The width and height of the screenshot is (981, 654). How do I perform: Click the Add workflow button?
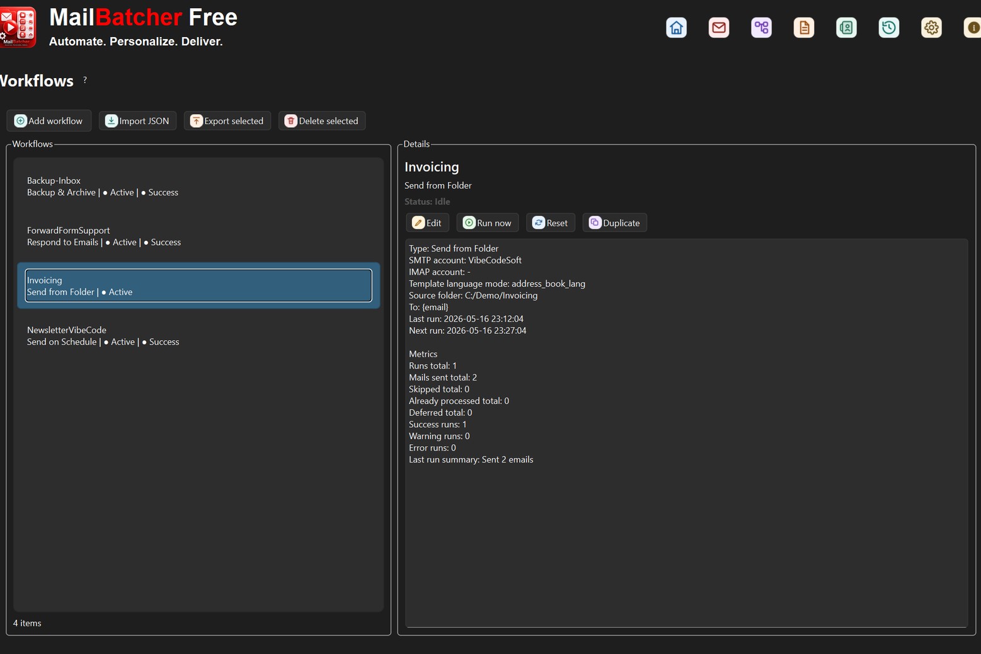[x=49, y=121]
